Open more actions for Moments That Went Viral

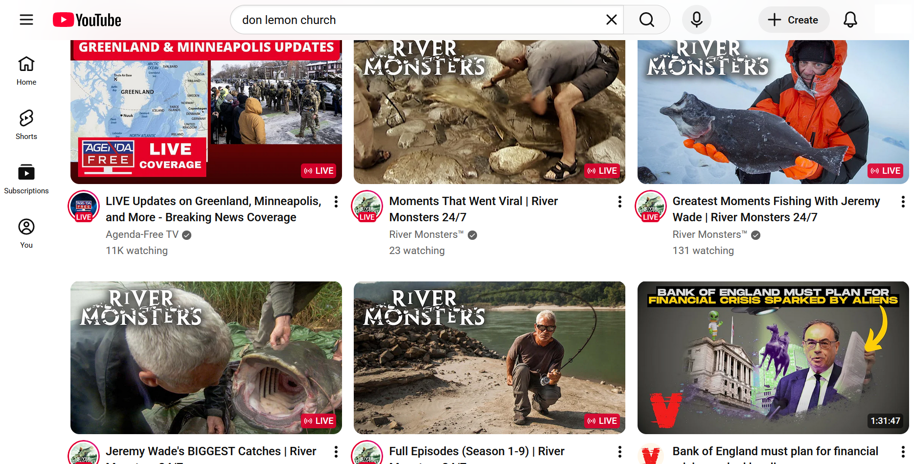[620, 202]
